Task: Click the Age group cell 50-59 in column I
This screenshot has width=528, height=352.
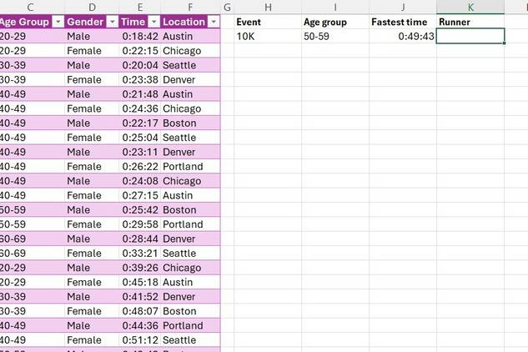Action: point(335,36)
